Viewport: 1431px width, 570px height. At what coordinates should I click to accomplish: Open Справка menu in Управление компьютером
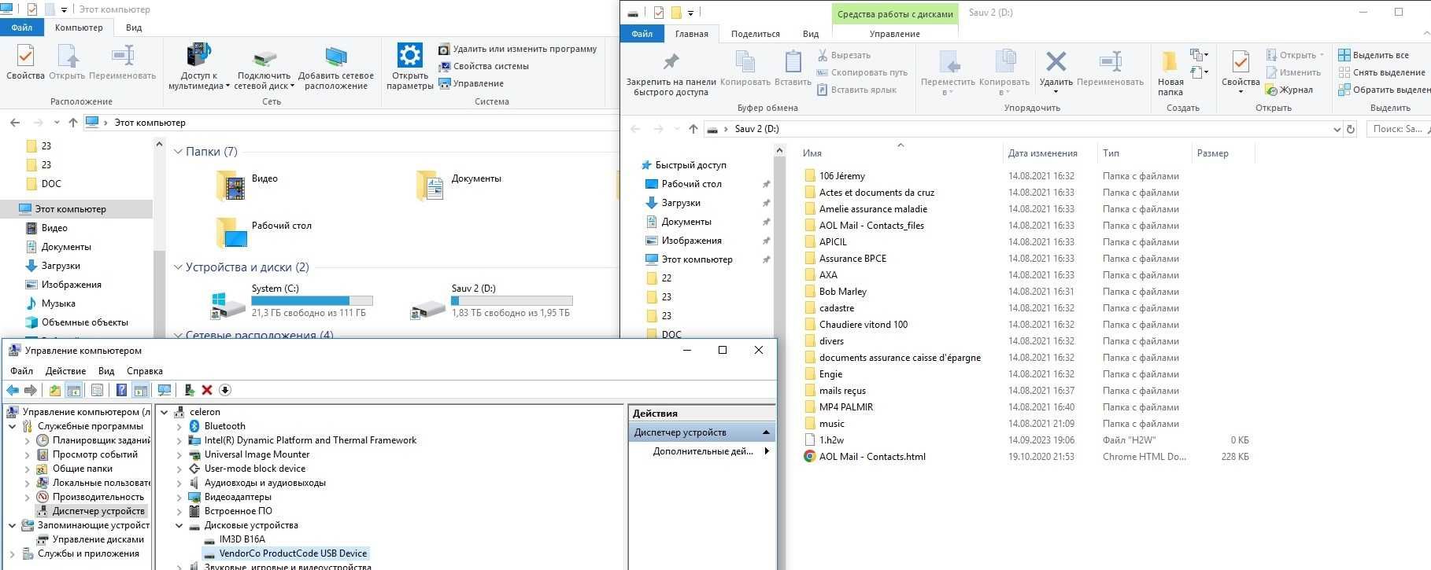(x=145, y=371)
